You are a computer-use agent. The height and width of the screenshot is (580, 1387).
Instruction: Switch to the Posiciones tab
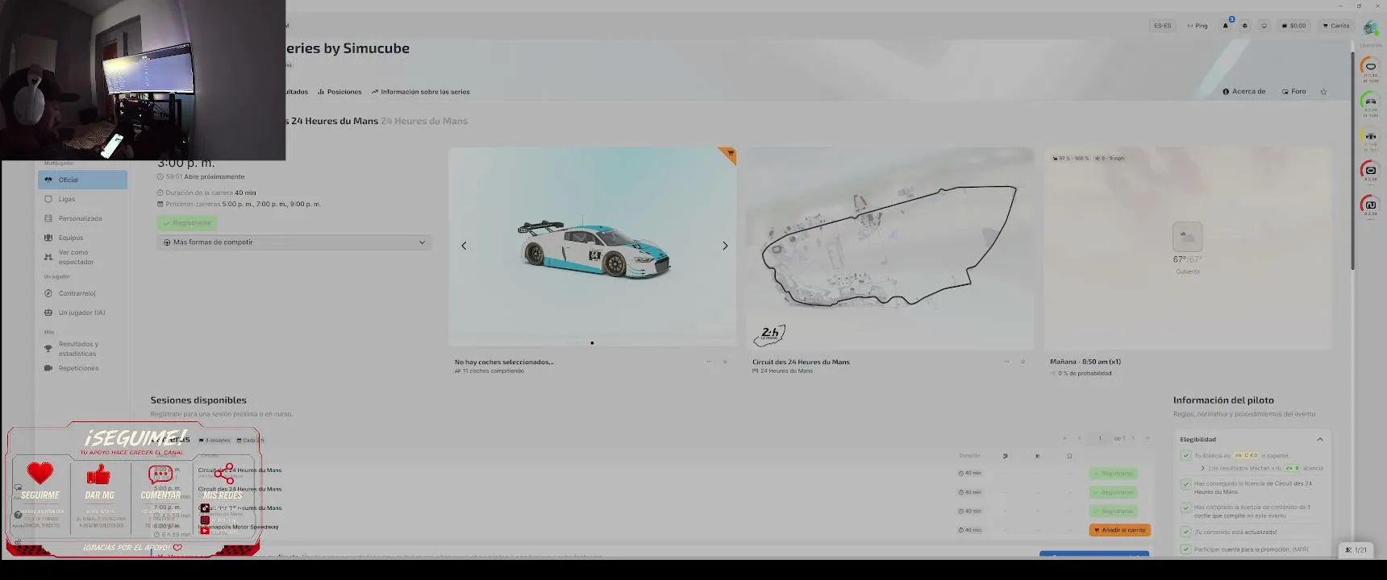[339, 92]
